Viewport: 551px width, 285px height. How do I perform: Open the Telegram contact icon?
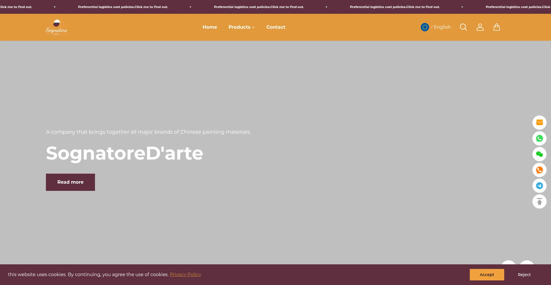tap(539, 186)
